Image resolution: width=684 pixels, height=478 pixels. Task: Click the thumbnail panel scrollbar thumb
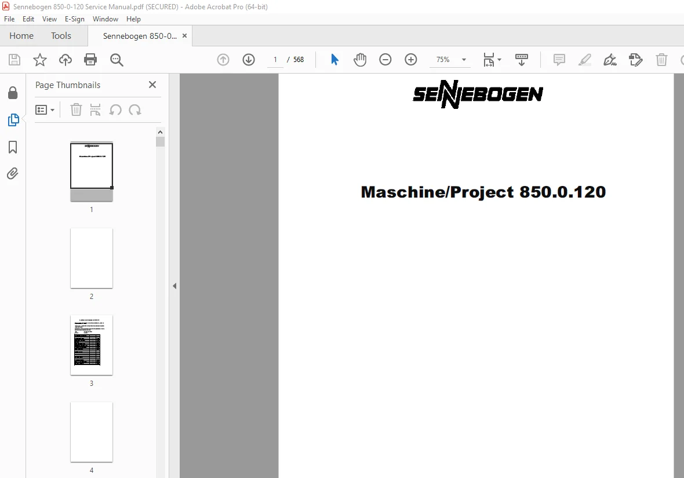click(x=160, y=142)
